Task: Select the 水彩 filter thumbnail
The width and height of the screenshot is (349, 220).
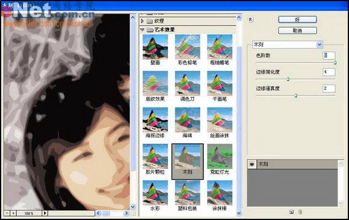Action: point(155,193)
